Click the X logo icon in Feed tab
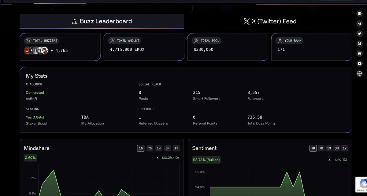This screenshot has width=367, height=196. pos(247,21)
